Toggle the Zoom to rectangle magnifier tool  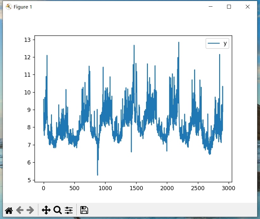(x=58, y=210)
